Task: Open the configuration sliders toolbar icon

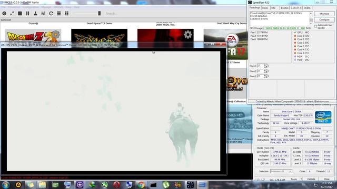Action: [43, 13]
